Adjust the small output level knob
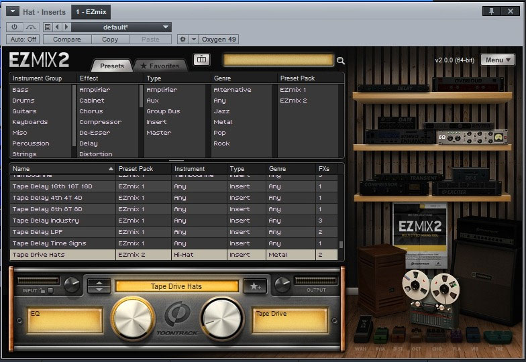This screenshot has height=362, width=526. click(x=282, y=284)
